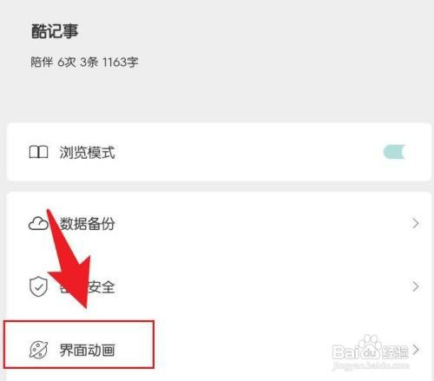Click the 浏览模式 label text

point(87,152)
